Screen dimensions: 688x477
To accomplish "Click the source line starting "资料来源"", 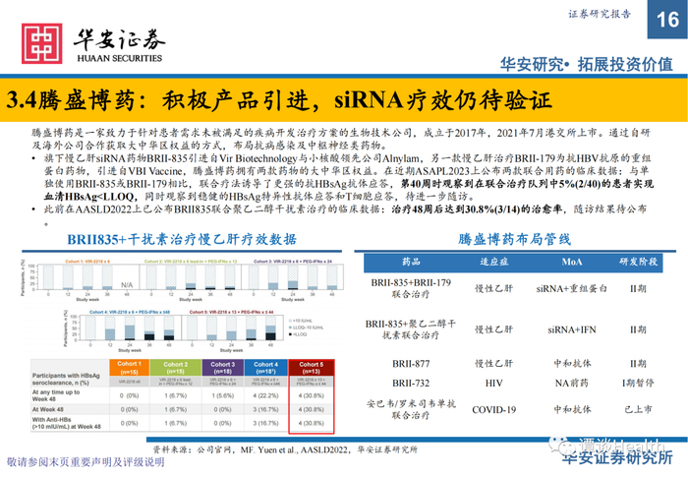I will (x=285, y=449).
